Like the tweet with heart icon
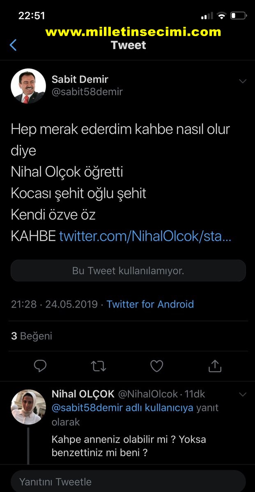Image resolution: width=255 pixels, height=492 pixels. click(x=156, y=366)
